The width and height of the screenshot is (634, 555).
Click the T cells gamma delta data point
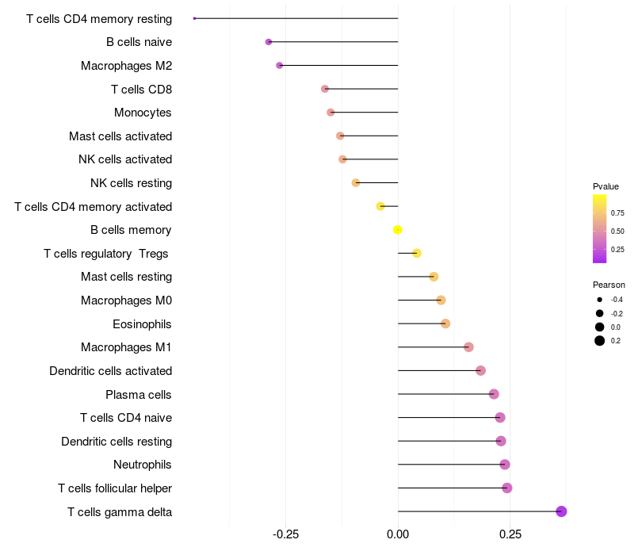tap(561, 511)
